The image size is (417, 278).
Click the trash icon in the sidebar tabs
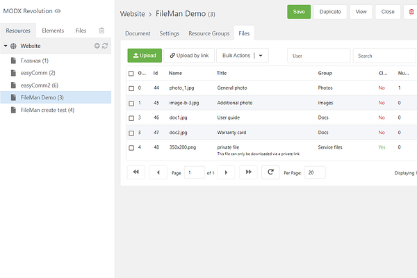(x=101, y=31)
